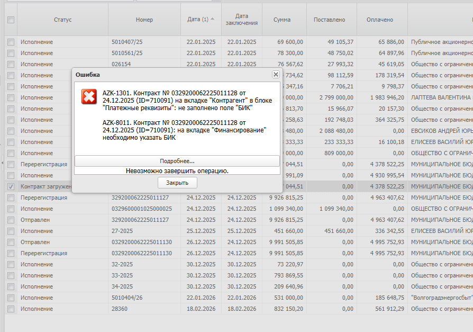The image size is (473, 332).
Task: Click the left panel collapse handle arrow
Action: coord(2,163)
